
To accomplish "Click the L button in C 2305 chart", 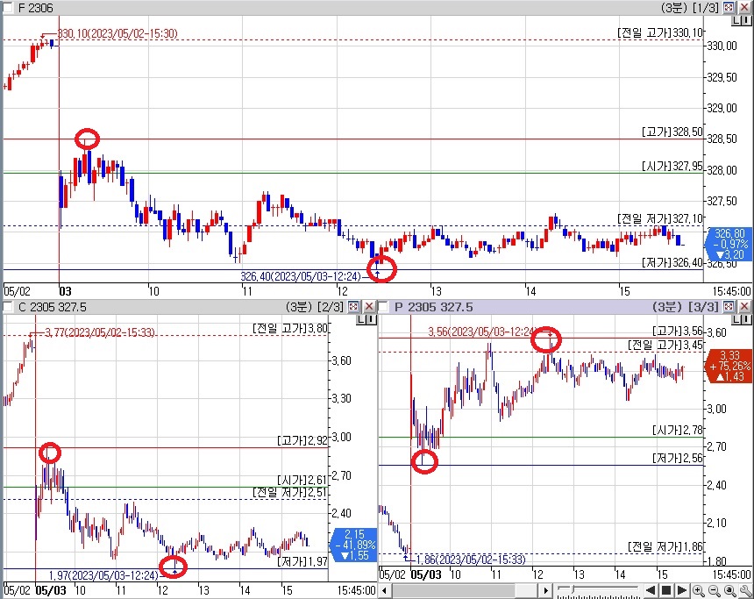I will [x=361, y=319].
